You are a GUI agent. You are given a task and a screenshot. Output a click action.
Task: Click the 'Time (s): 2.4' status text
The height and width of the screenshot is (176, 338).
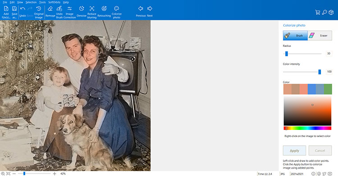coord(265,174)
